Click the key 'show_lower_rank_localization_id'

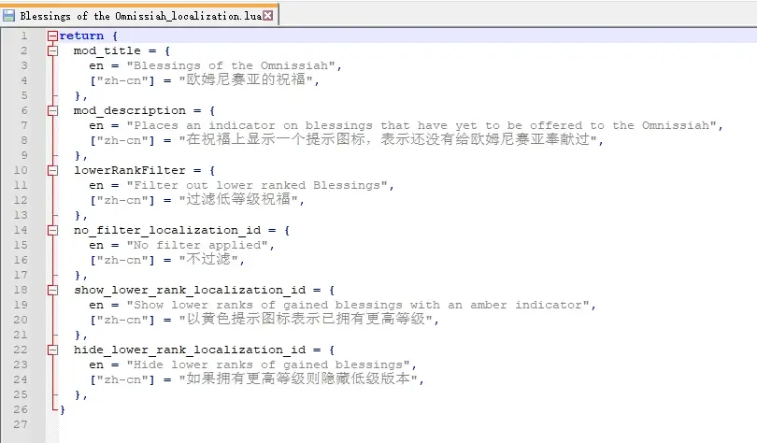pos(190,290)
